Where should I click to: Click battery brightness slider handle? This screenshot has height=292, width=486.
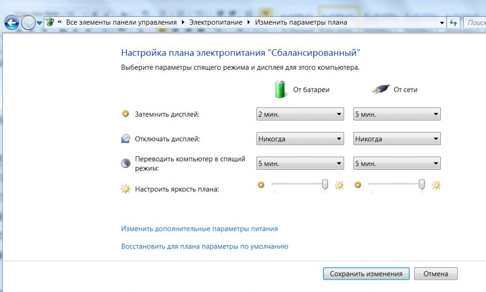point(325,184)
